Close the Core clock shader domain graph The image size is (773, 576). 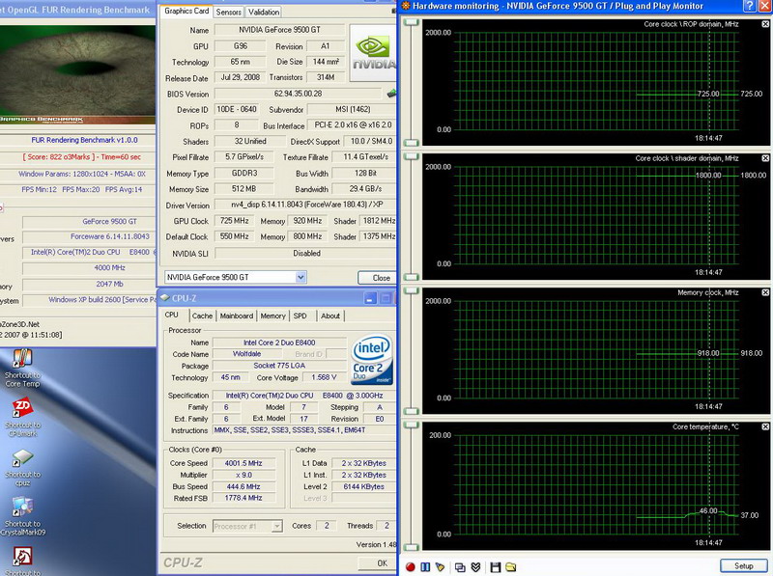coord(765,158)
